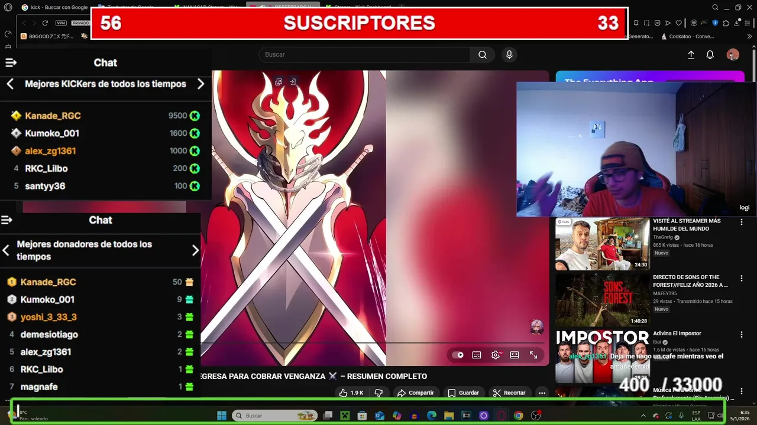Screen dimensions: 757x425
Task: Open volume control in system tray
Action: (720, 416)
